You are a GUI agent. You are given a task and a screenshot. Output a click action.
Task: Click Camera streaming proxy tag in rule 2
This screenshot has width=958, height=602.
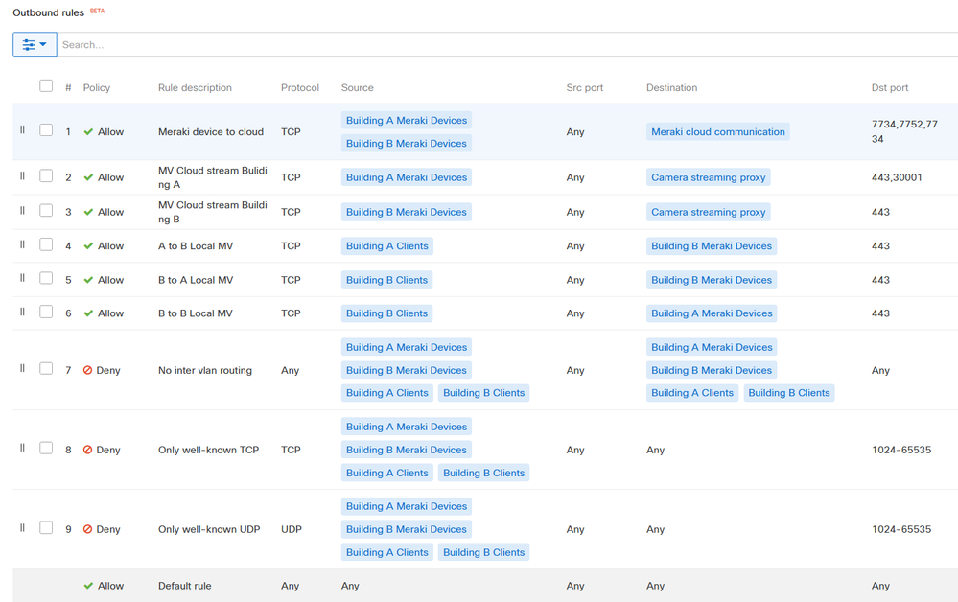pyautogui.click(x=708, y=177)
